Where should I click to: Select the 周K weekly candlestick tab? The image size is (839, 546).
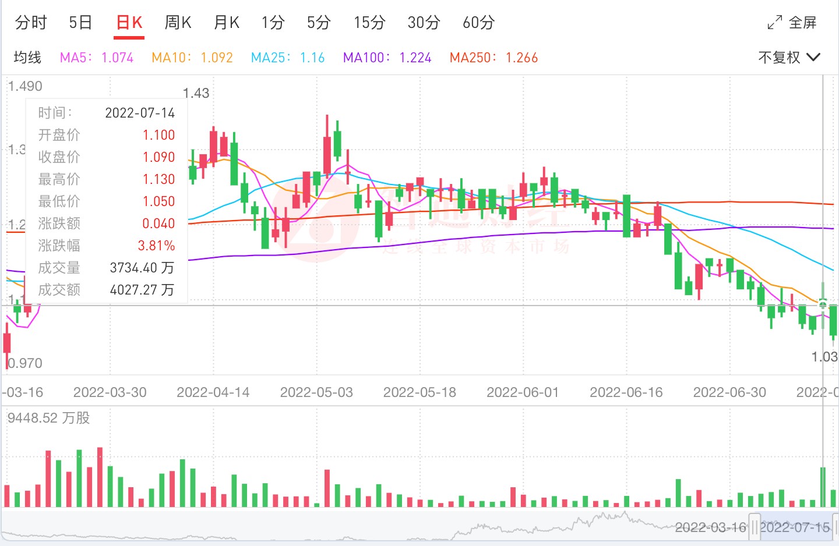click(x=178, y=23)
